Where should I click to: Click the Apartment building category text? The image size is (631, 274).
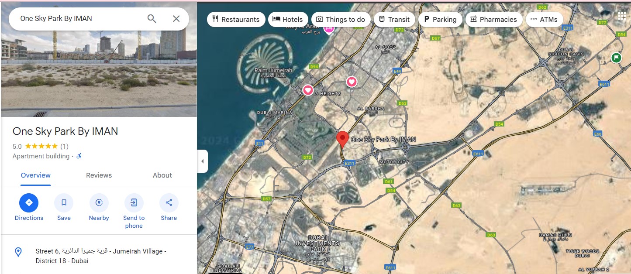(41, 156)
